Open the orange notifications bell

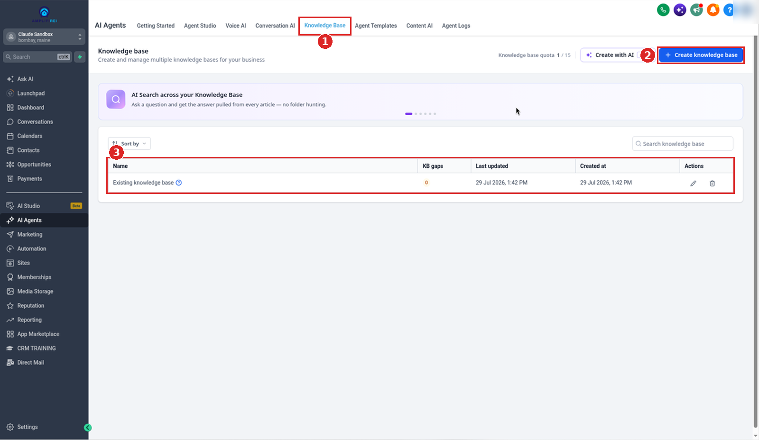pos(713,10)
